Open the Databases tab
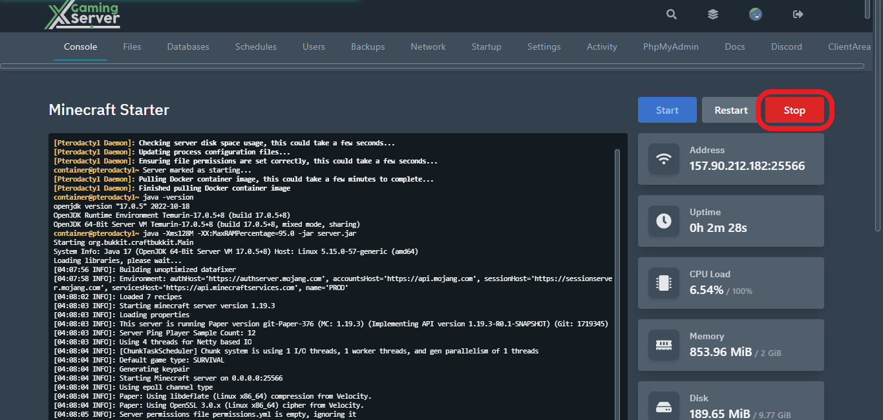 188,47
